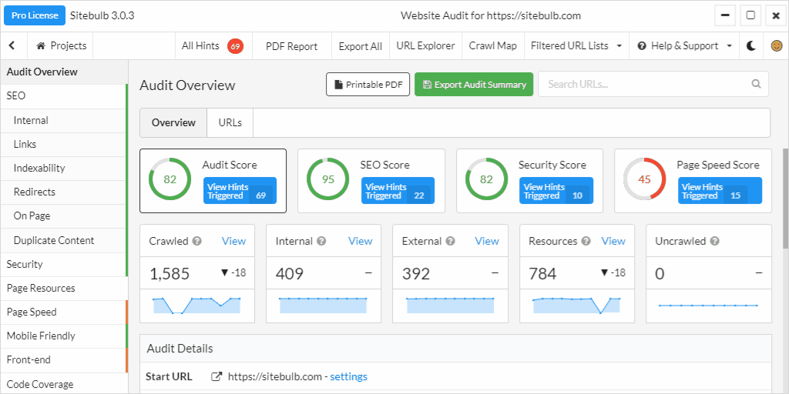This screenshot has width=789, height=394.
Task: Click help icon next to Uncrawled
Action: (714, 242)
